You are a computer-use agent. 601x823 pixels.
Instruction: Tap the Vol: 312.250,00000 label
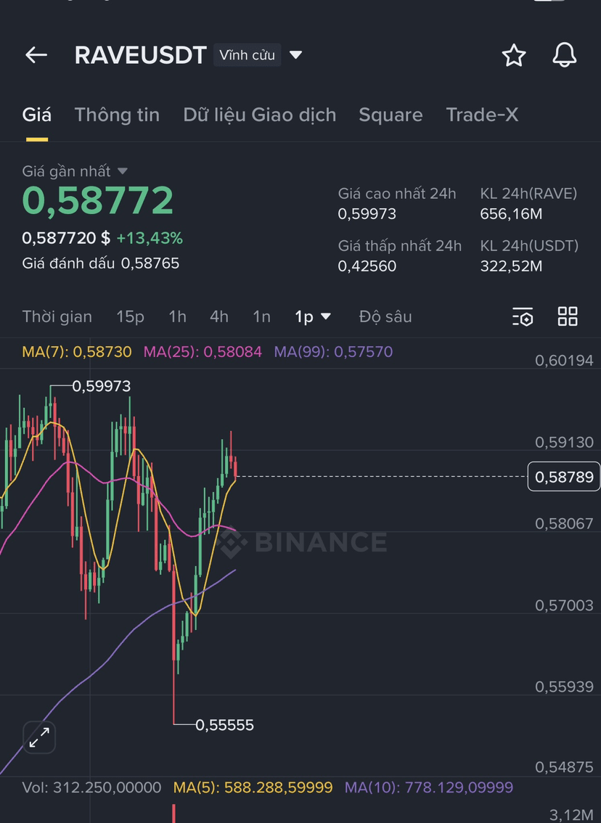(91, 787)
